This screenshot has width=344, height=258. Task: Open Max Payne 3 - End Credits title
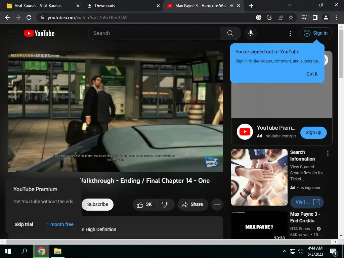(x=305, y=217)
